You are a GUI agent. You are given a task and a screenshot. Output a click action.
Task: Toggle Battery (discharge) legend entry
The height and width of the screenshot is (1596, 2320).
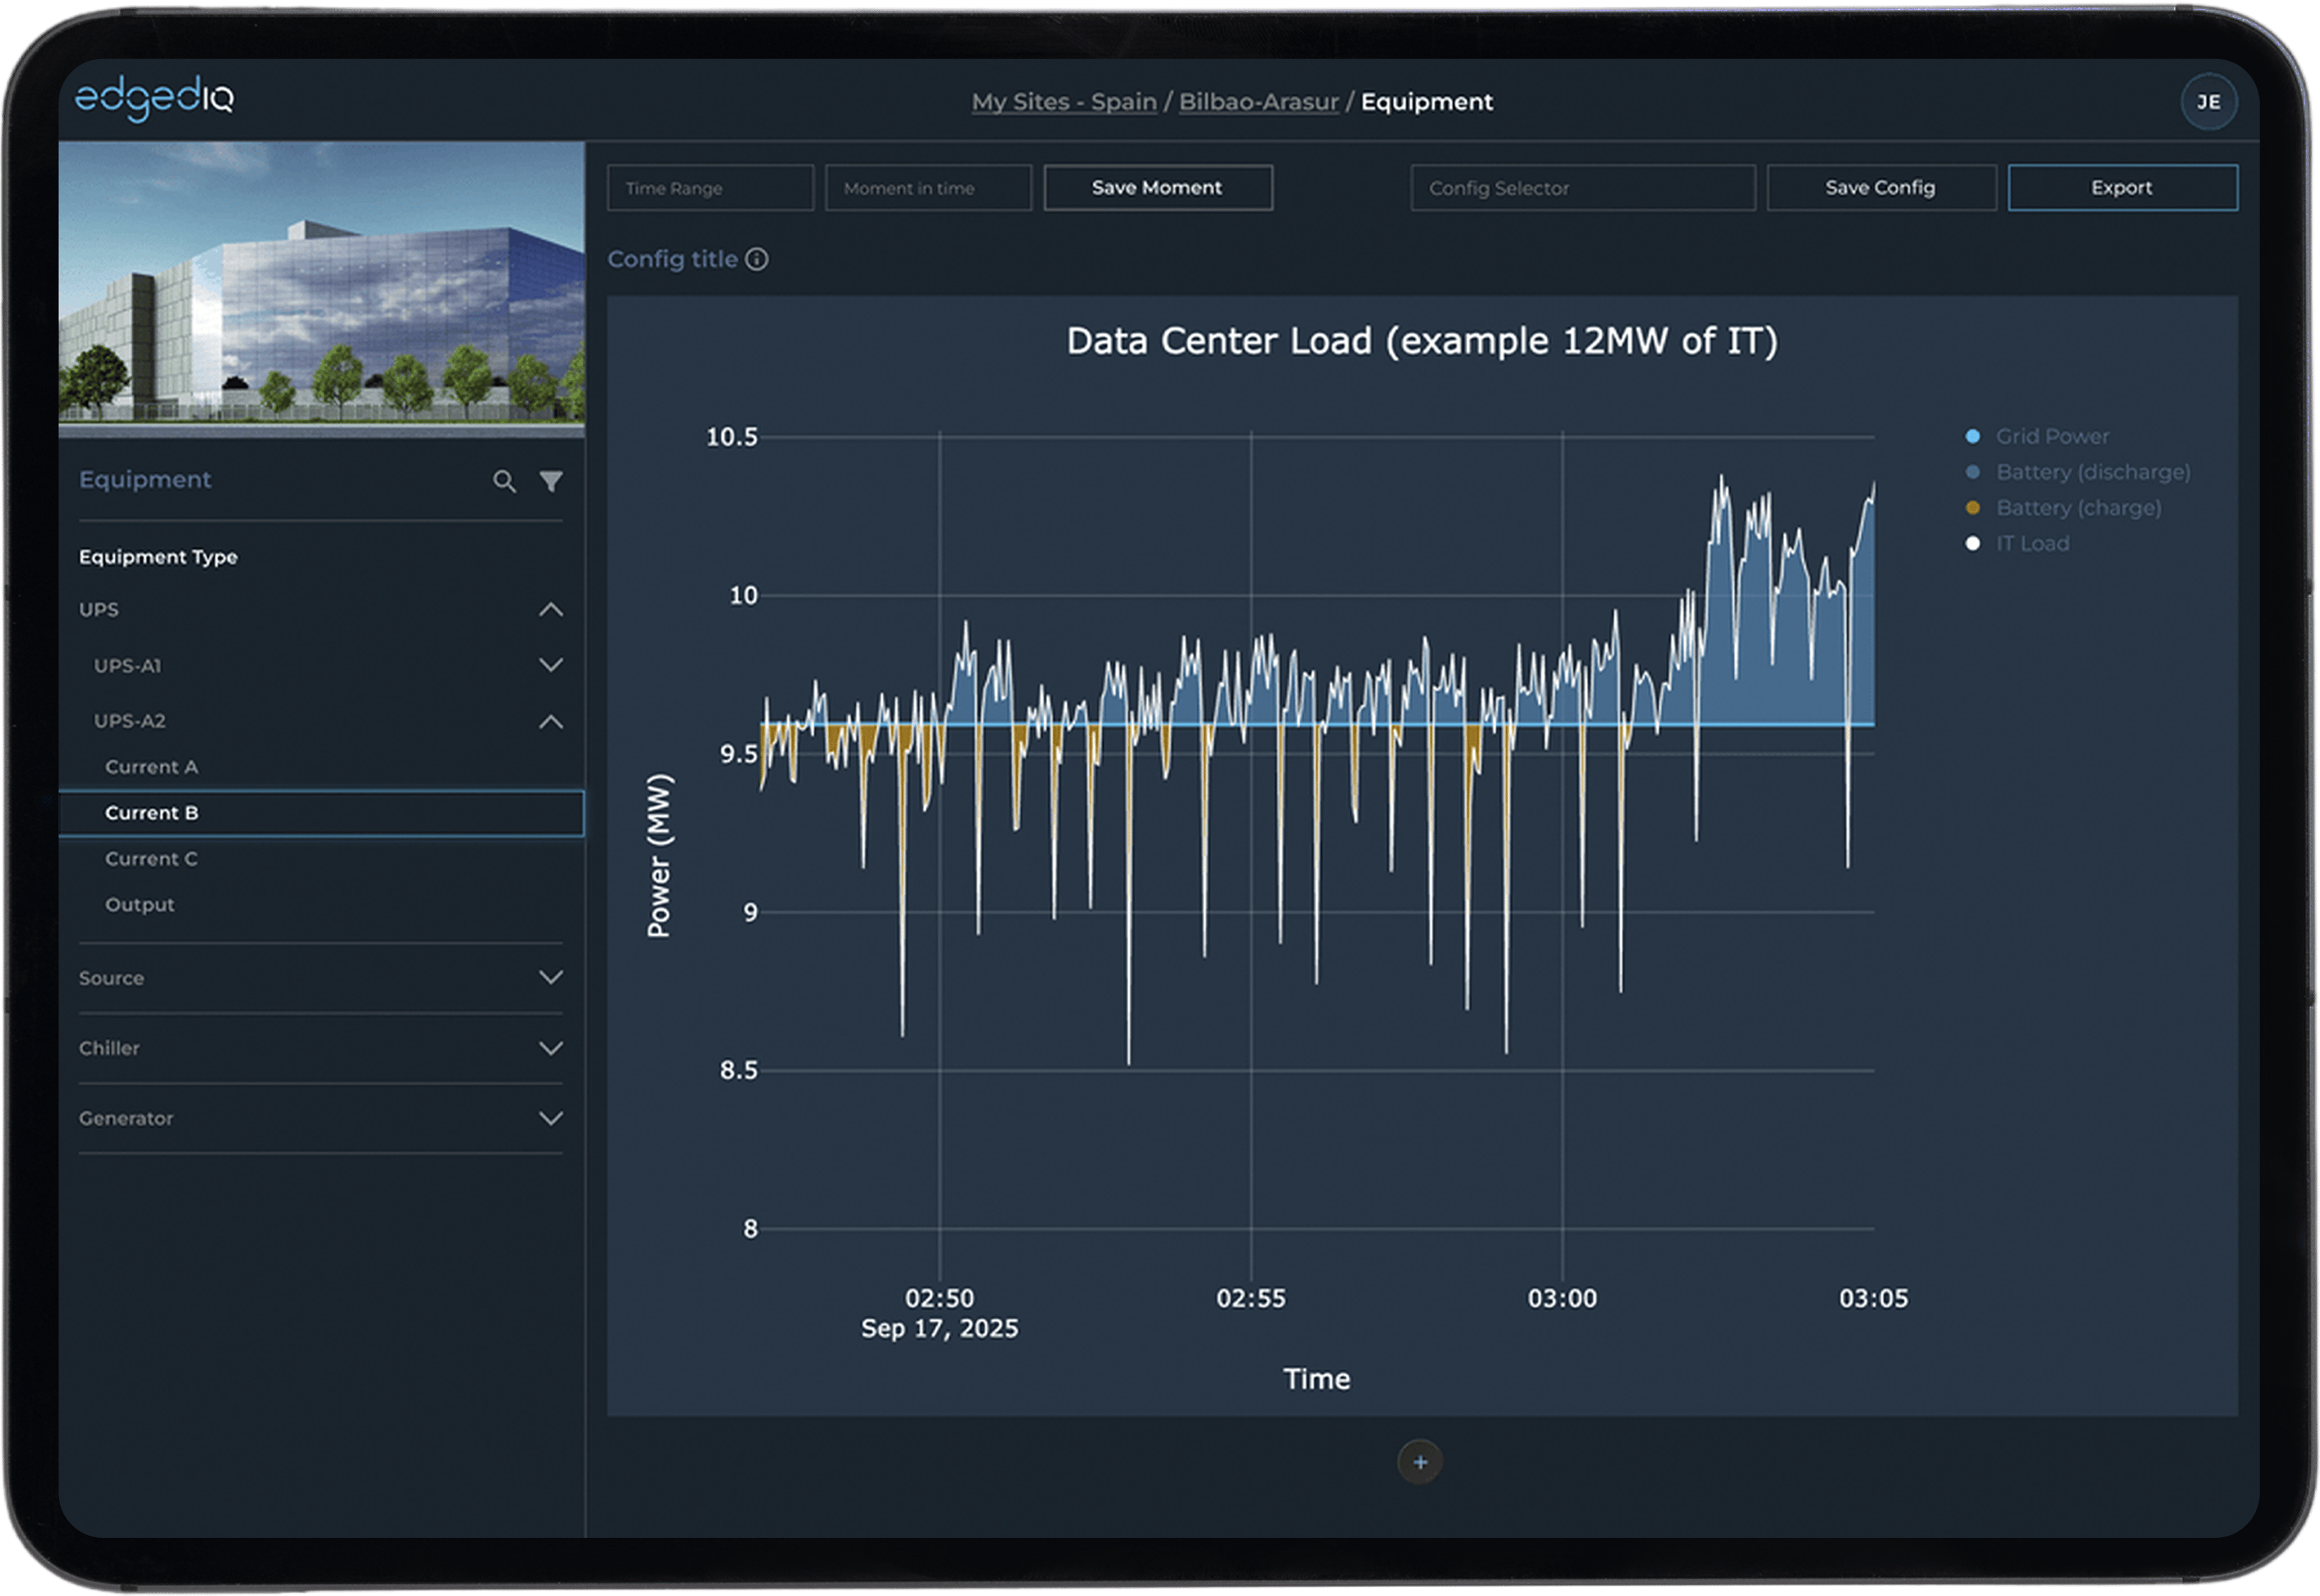click(x=2092, y=472)
